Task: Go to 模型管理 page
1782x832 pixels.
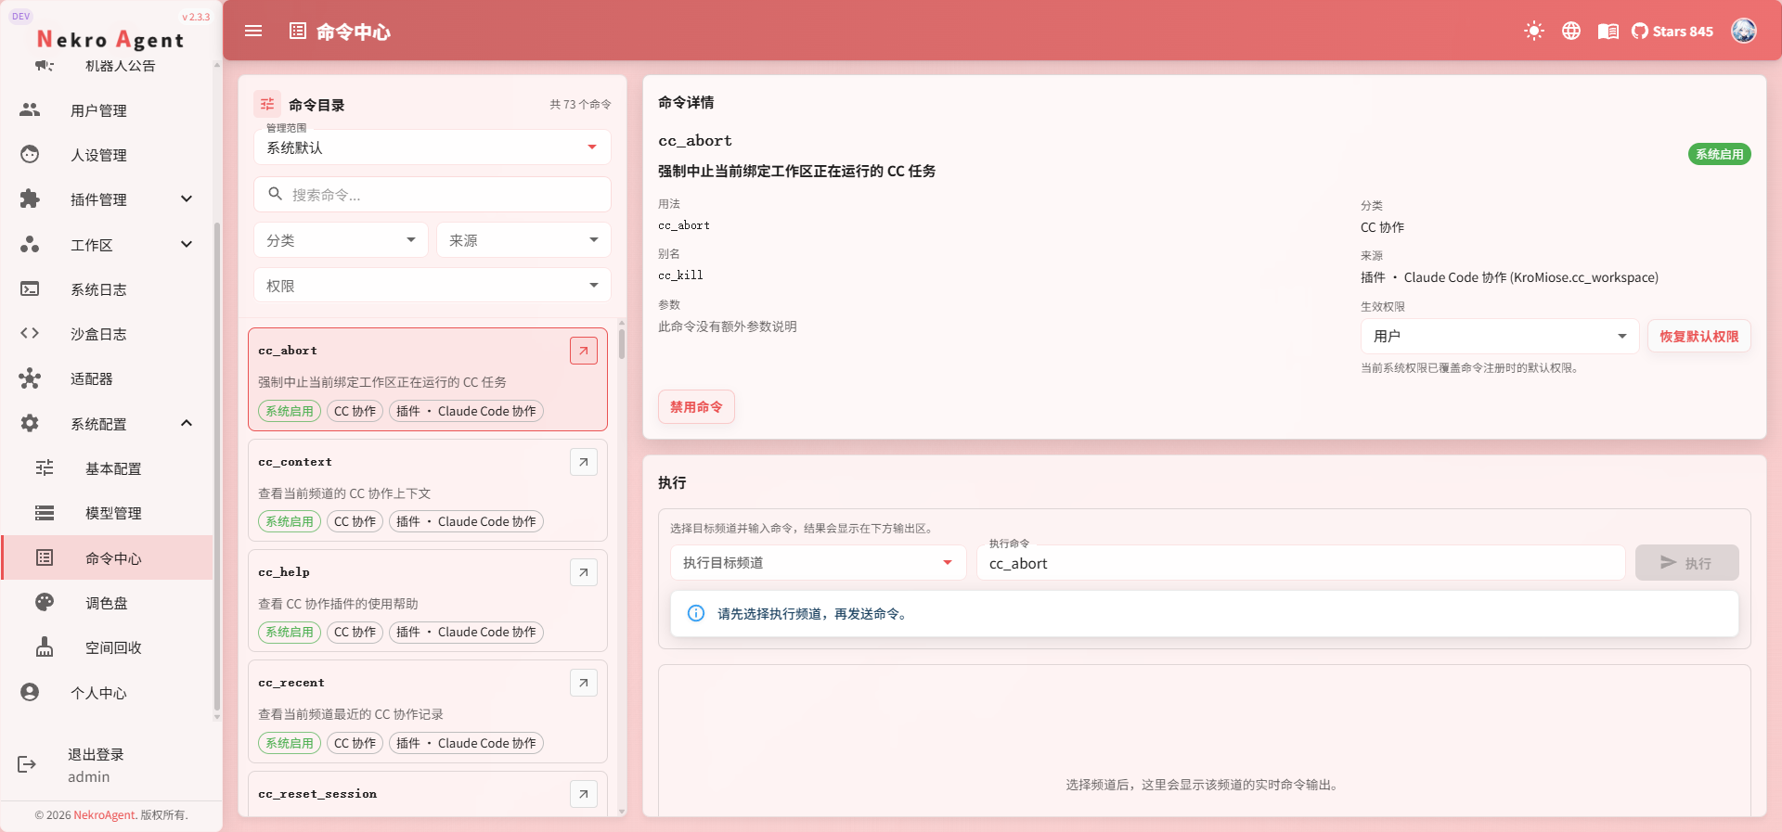Action: click(107, 513)
